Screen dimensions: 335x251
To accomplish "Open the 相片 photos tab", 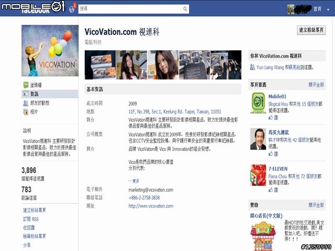I will point(34,111).
